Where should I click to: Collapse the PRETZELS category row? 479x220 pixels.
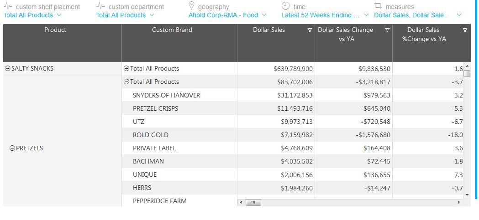[12, 148]
